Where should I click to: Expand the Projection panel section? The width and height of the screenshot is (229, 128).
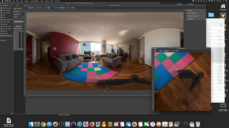point(196,19)
